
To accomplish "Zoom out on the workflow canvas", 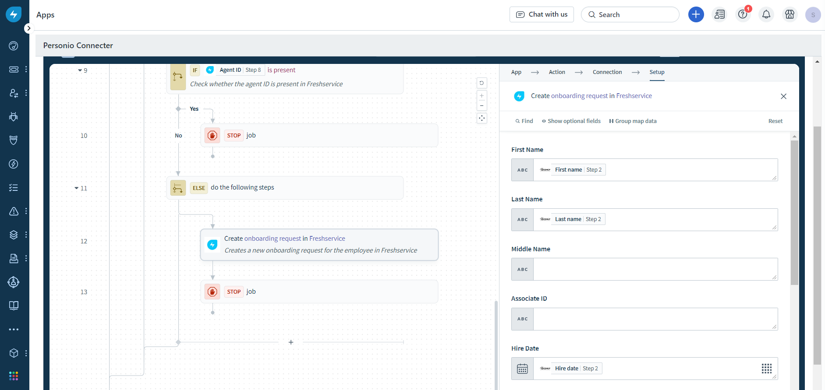I will [x=482, y=106].
